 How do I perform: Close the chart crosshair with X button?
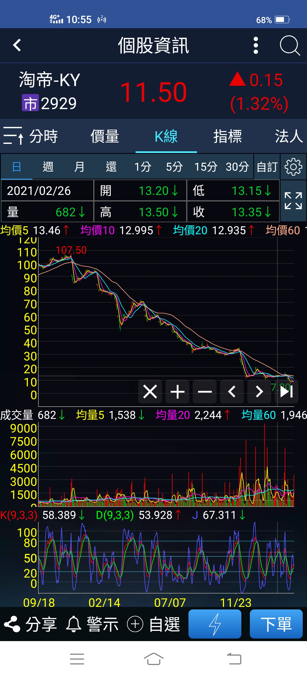point(150,391)
